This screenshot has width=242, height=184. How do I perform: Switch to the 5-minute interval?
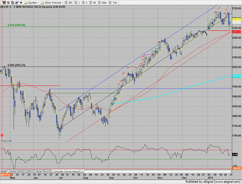pos(85,3)
